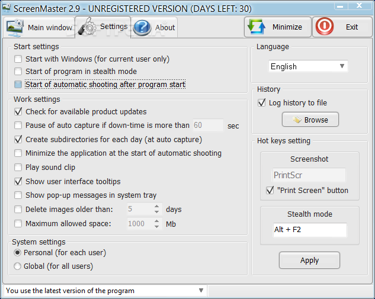Click the Main window monitor icon
This screenshot has width=375, height=299.
pyautogui.click(x=15, y=28)
